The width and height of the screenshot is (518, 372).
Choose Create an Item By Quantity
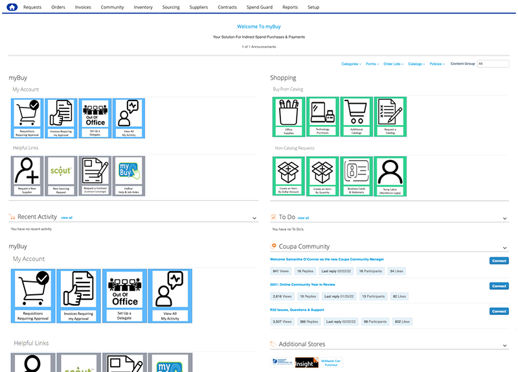(x=322, y=176)
